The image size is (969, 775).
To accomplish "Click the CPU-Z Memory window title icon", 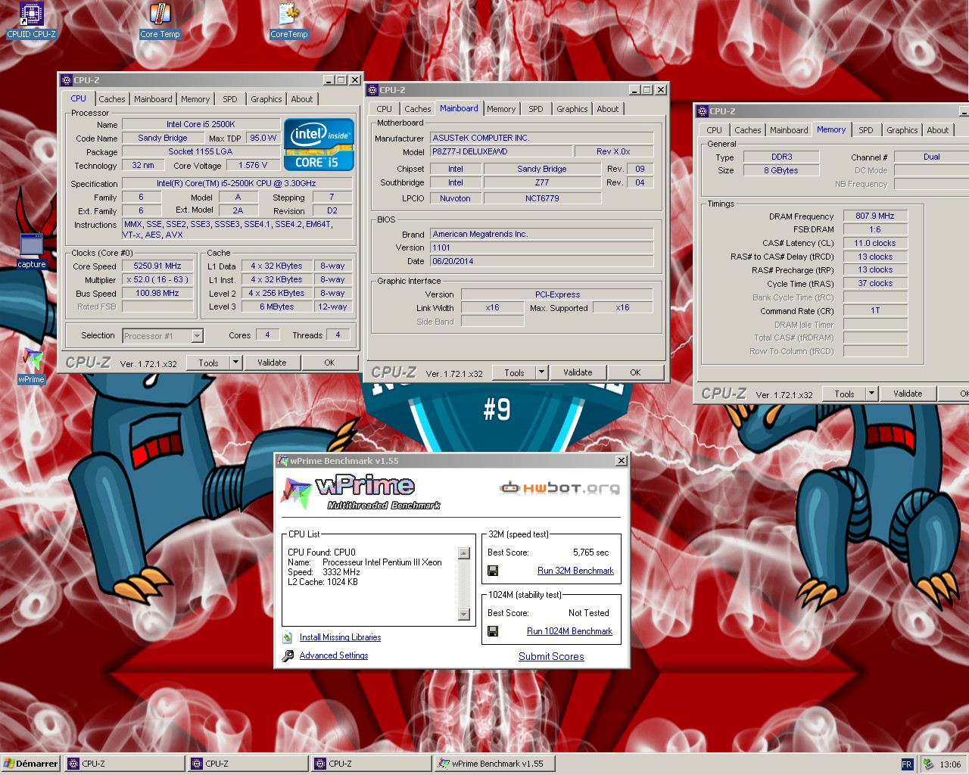I will 703,111.
